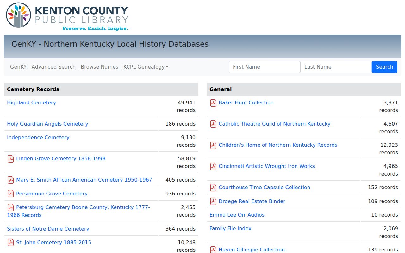Click PDF icon beside Persimmon Grove Cemetery

(x=11, y=194)
